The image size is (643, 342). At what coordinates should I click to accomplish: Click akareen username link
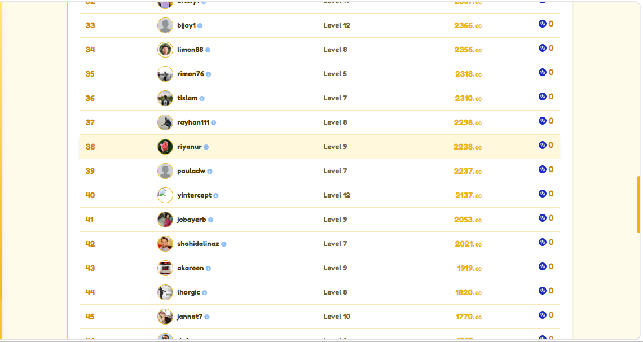click(191, 268)
